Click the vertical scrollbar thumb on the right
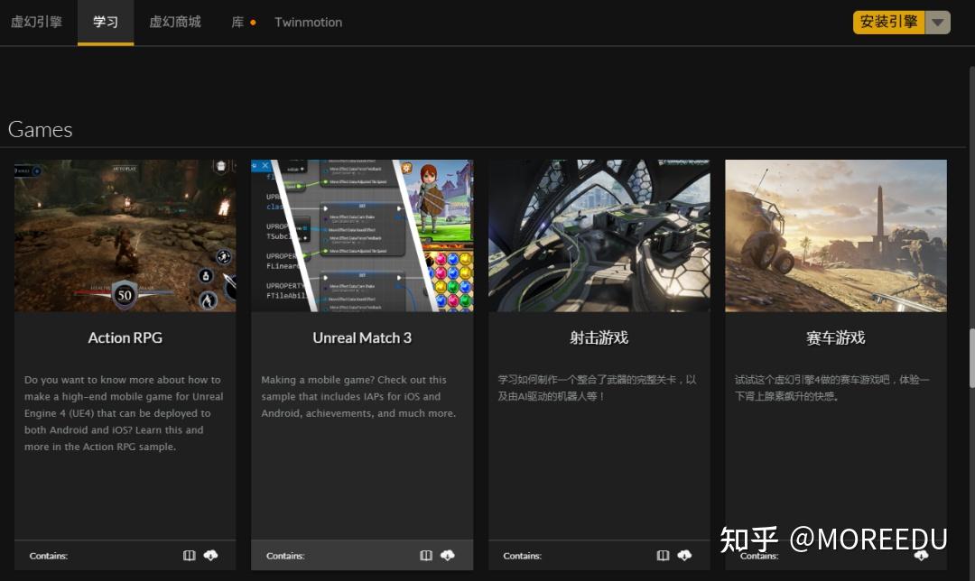This screenshot has width=975, height=581. tap(971, 358)
